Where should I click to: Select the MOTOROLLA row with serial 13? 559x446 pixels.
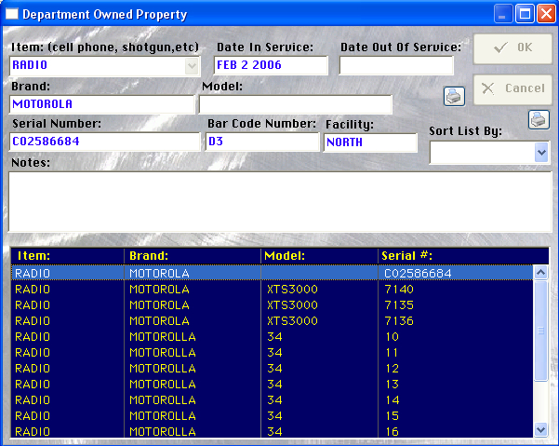[x=272, y=385]
